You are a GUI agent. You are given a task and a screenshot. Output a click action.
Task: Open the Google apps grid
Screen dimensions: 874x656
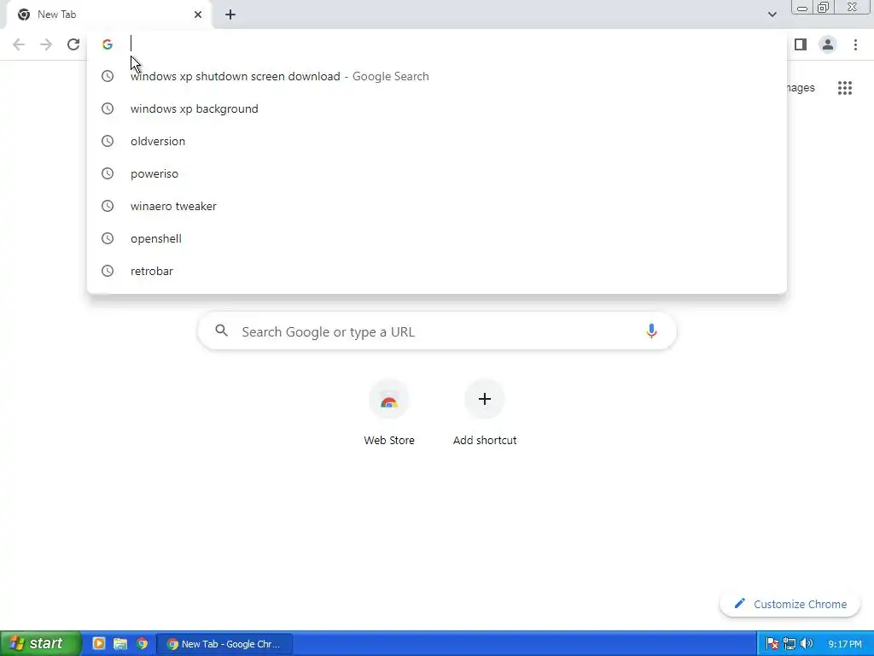pyautogui.click(x=845, y=88)
